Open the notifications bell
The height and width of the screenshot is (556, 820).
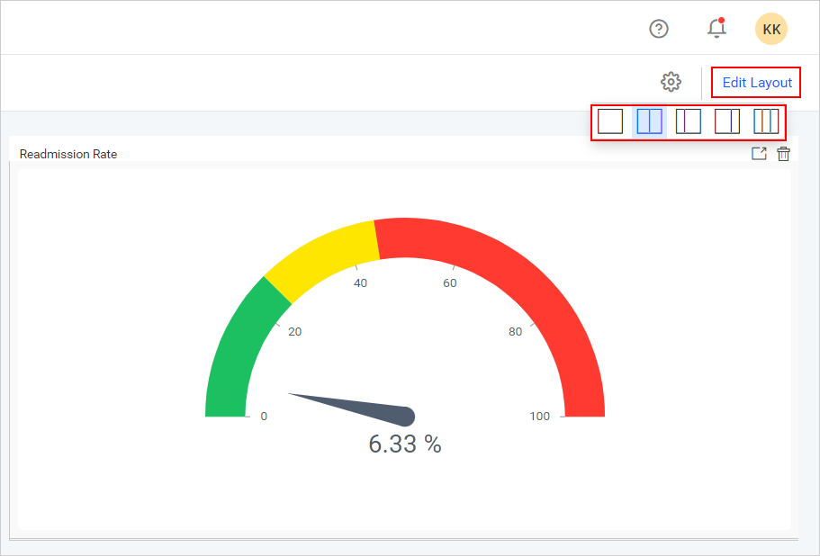pyautogui.click(x=716, y=29)
